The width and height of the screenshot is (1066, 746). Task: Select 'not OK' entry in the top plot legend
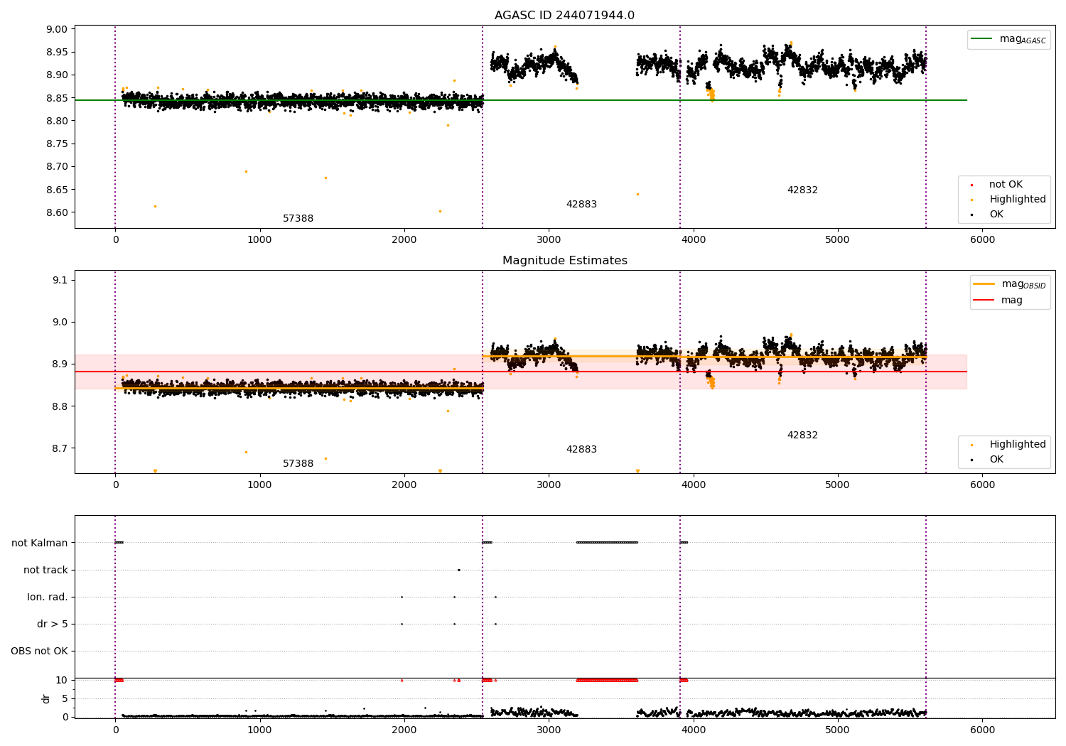[1006, 185]
